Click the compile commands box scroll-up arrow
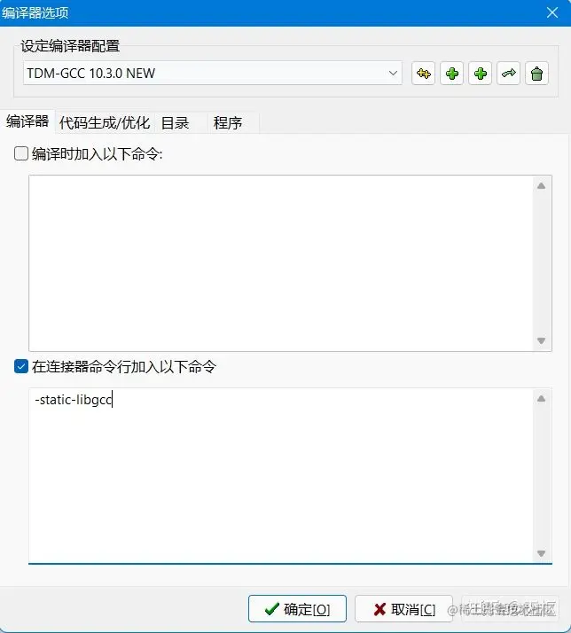Viewport: 571px width, 633px height. [x=542, y=185]
